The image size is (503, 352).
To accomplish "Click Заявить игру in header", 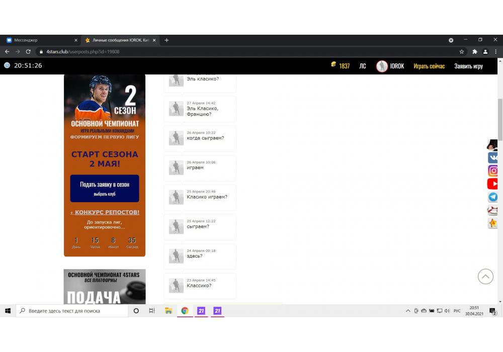I will pos(468,66).
